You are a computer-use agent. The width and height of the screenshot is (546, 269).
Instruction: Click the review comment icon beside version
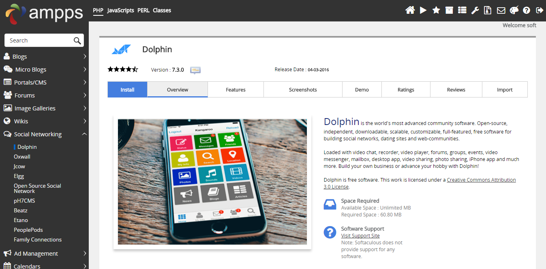(195, 70)
